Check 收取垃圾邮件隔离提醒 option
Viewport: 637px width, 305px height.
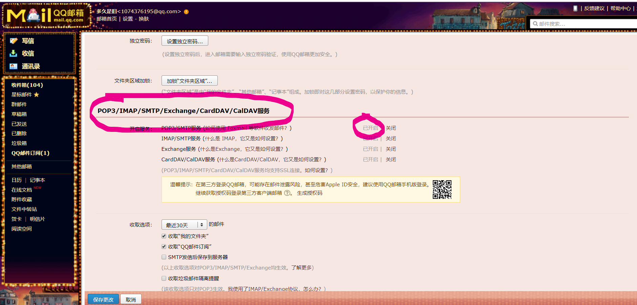pyautogui.click(x=164, y=278)
